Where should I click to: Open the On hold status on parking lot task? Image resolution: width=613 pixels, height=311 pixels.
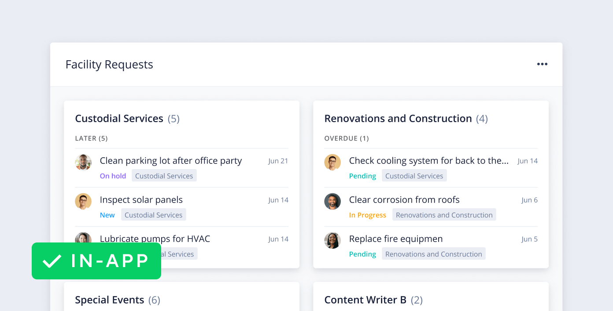pyautogui.click(x=113, y=176)
